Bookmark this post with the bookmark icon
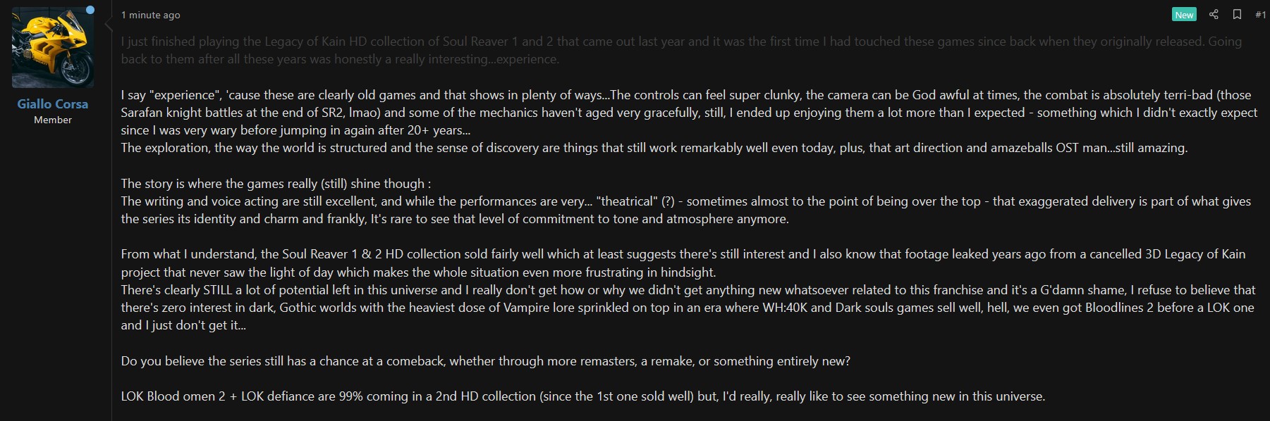 [x=1237, y=15]
